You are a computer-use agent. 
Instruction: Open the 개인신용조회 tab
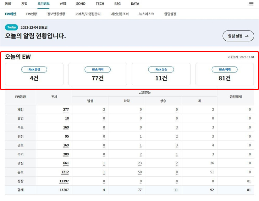pos(120,14)
